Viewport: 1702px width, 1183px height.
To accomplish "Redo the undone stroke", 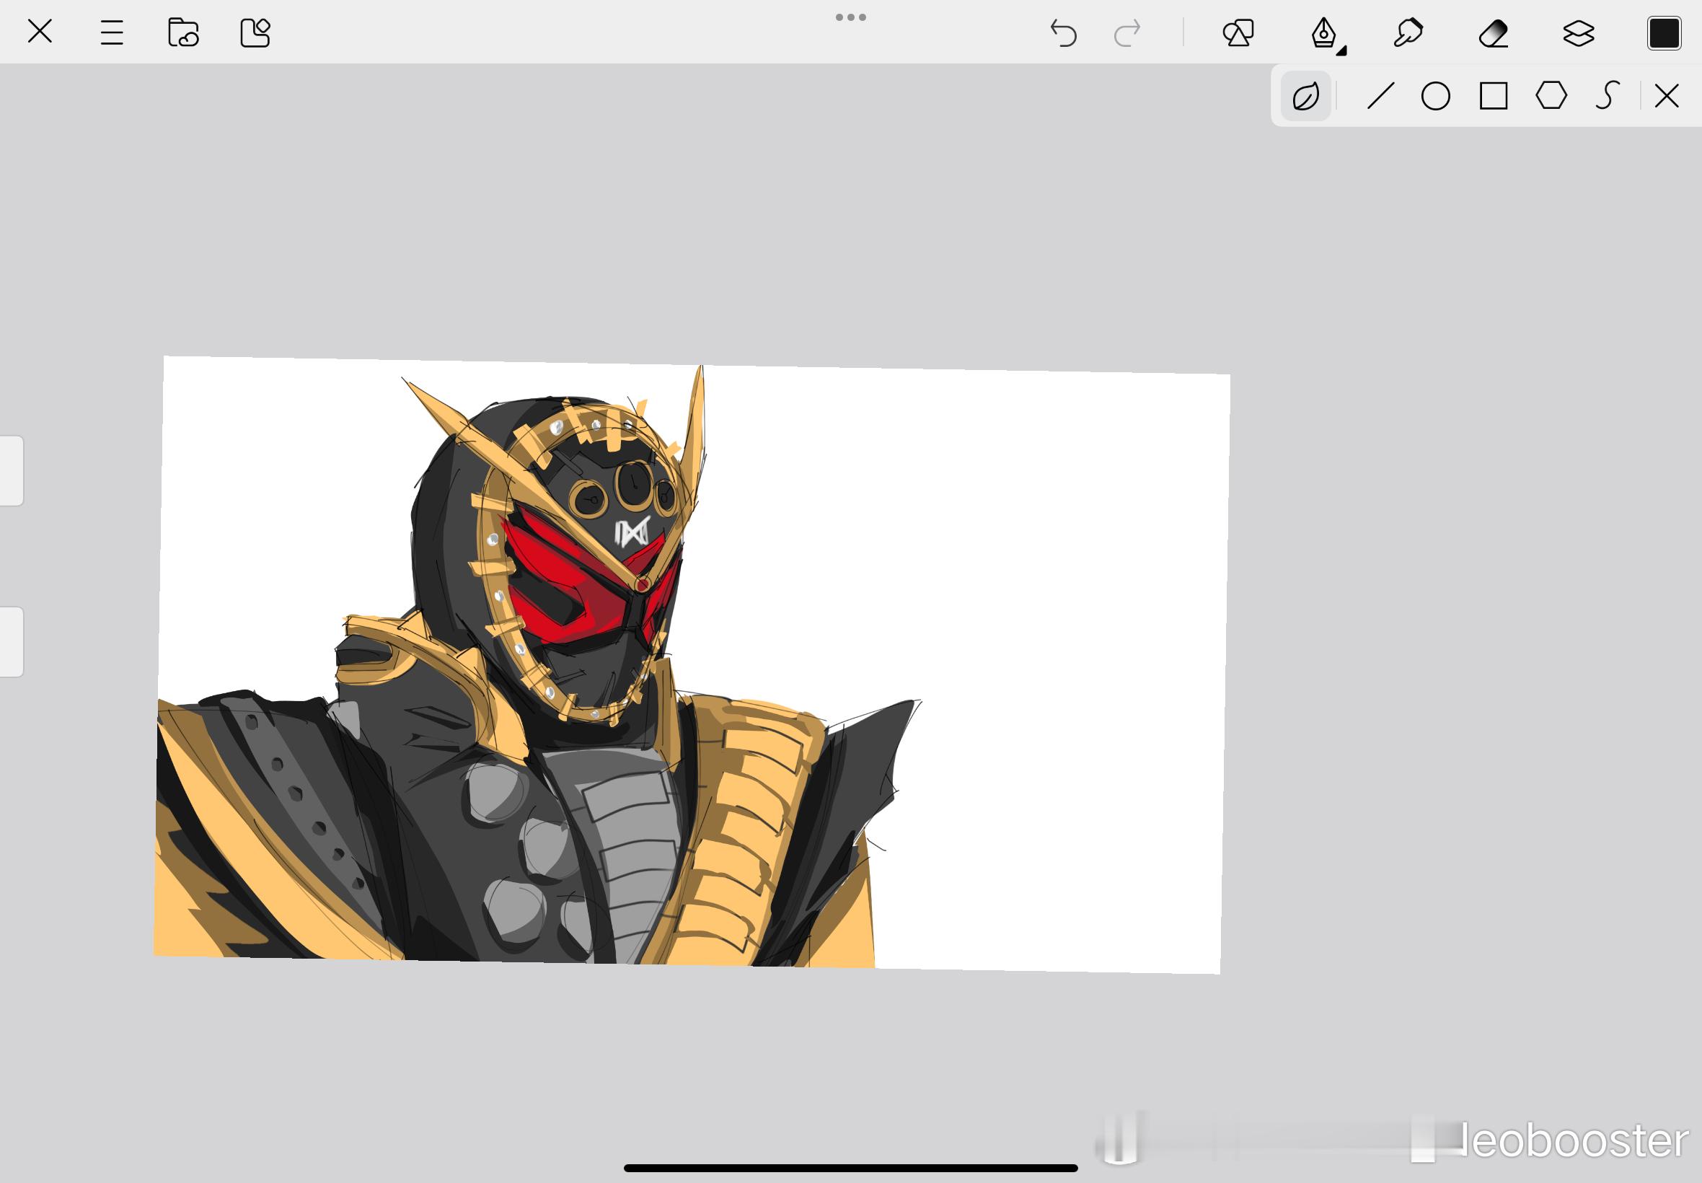I will coord(1127,33).
